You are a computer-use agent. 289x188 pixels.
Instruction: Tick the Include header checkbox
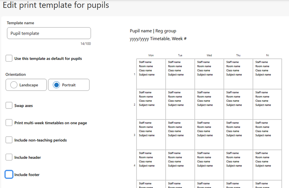point(9,157)
